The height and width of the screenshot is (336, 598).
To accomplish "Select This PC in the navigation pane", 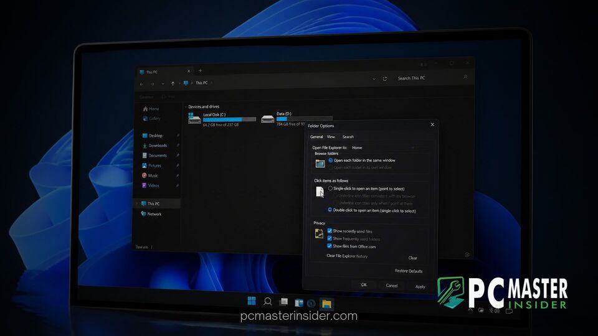I will click(x=157, y=204).
